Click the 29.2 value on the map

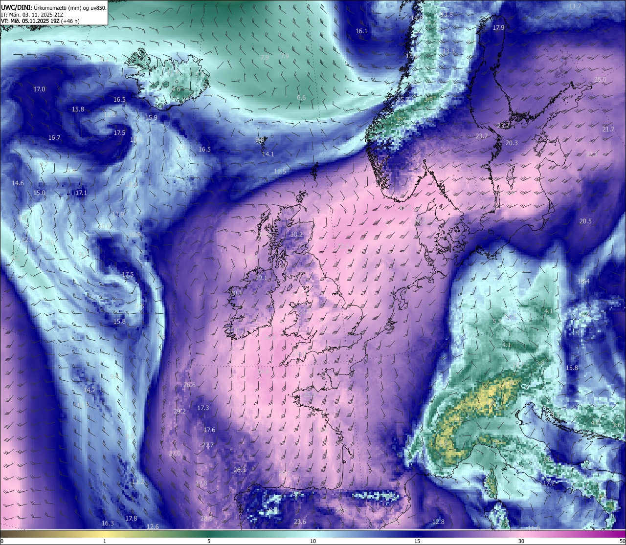(179, 411)
